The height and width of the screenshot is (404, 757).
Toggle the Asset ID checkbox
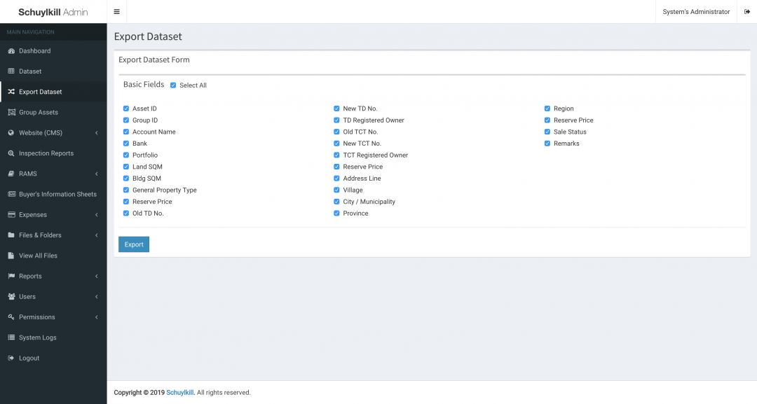pos(126,109)
